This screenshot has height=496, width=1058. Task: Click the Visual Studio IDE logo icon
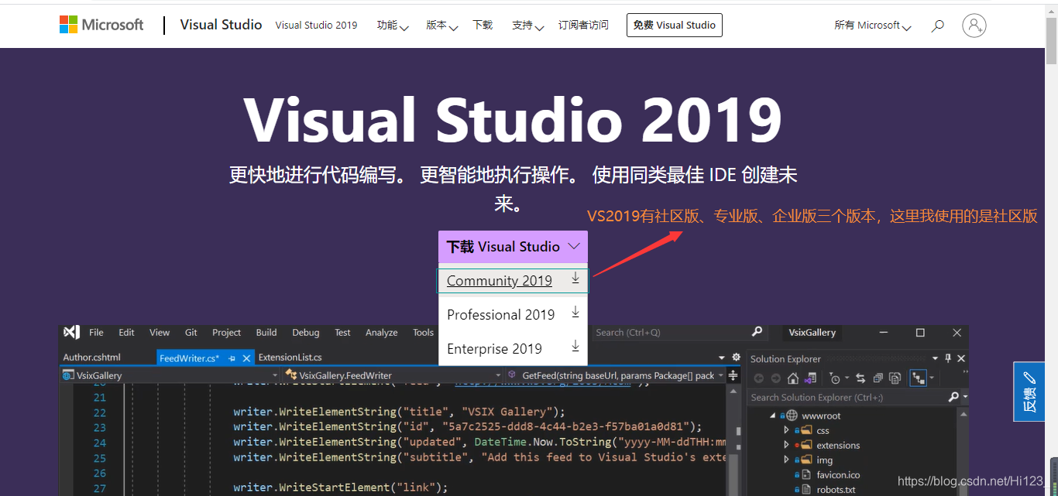point(72,332)
